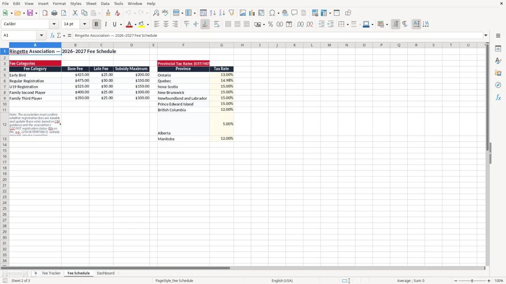Open the sidebar Gallery panel
The height and width of the screenshot is (284, 506).
[498, 73]
